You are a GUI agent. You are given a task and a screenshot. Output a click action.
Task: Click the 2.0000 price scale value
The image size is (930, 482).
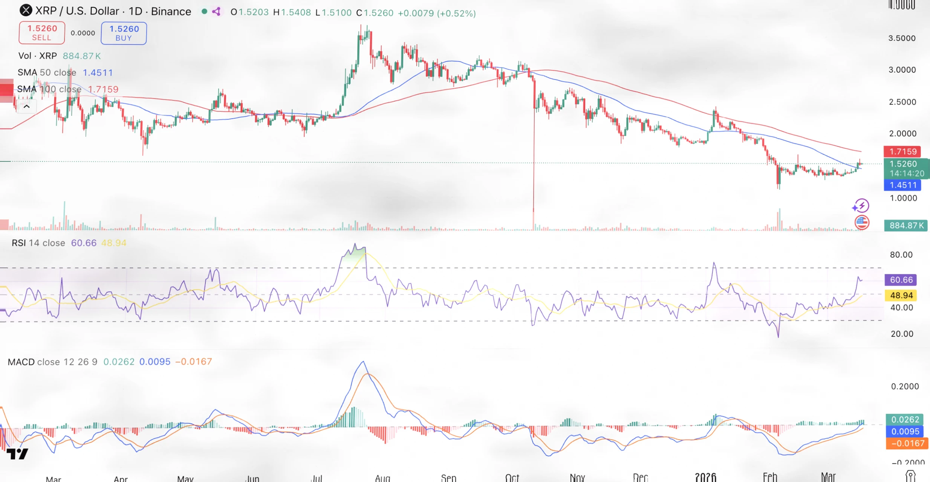click(902, 134)
